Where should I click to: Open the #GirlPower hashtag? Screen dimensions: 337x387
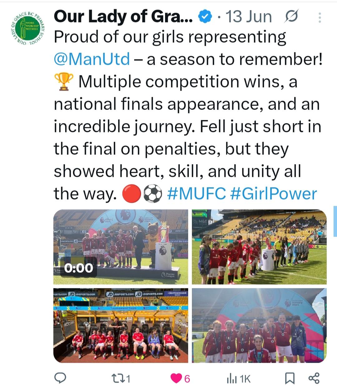[x=273, y=194]
